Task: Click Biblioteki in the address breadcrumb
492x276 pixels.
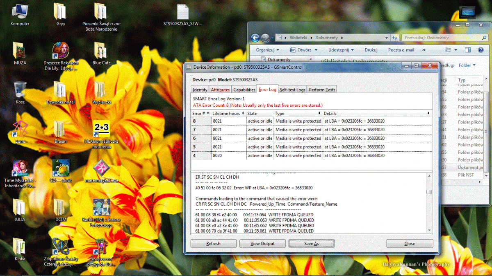Action: [x=298, y=38]
